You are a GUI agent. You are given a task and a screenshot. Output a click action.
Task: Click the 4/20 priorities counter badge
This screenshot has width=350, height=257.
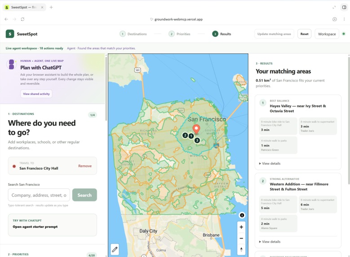[92, 255]
